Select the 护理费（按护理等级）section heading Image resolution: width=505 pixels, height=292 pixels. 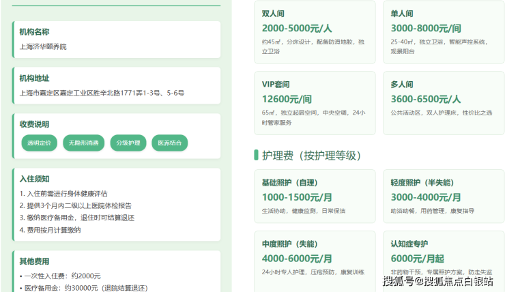(x=311, y=156)
